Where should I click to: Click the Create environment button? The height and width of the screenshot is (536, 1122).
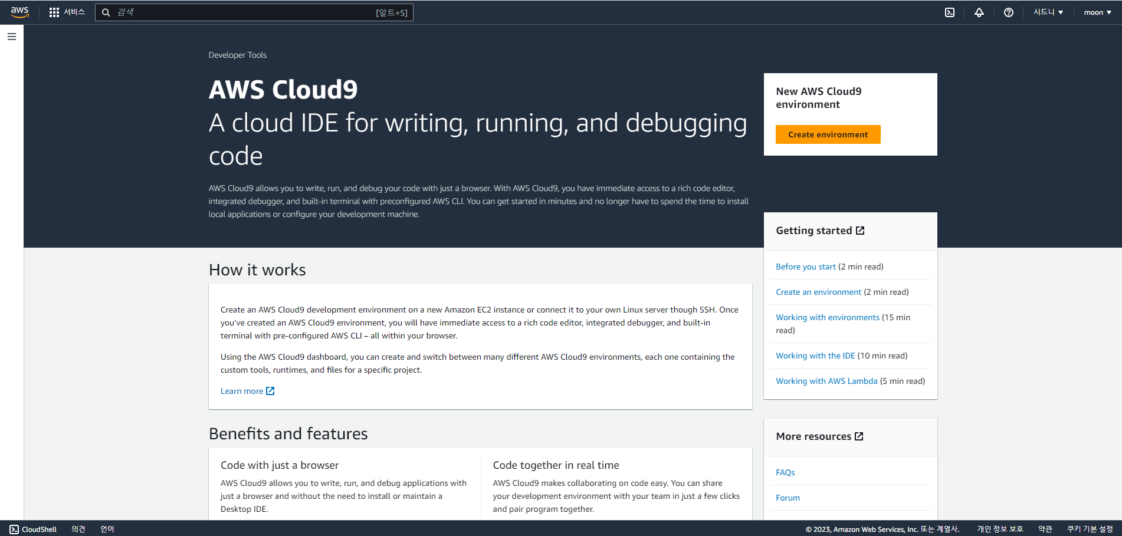coord(828,134)
